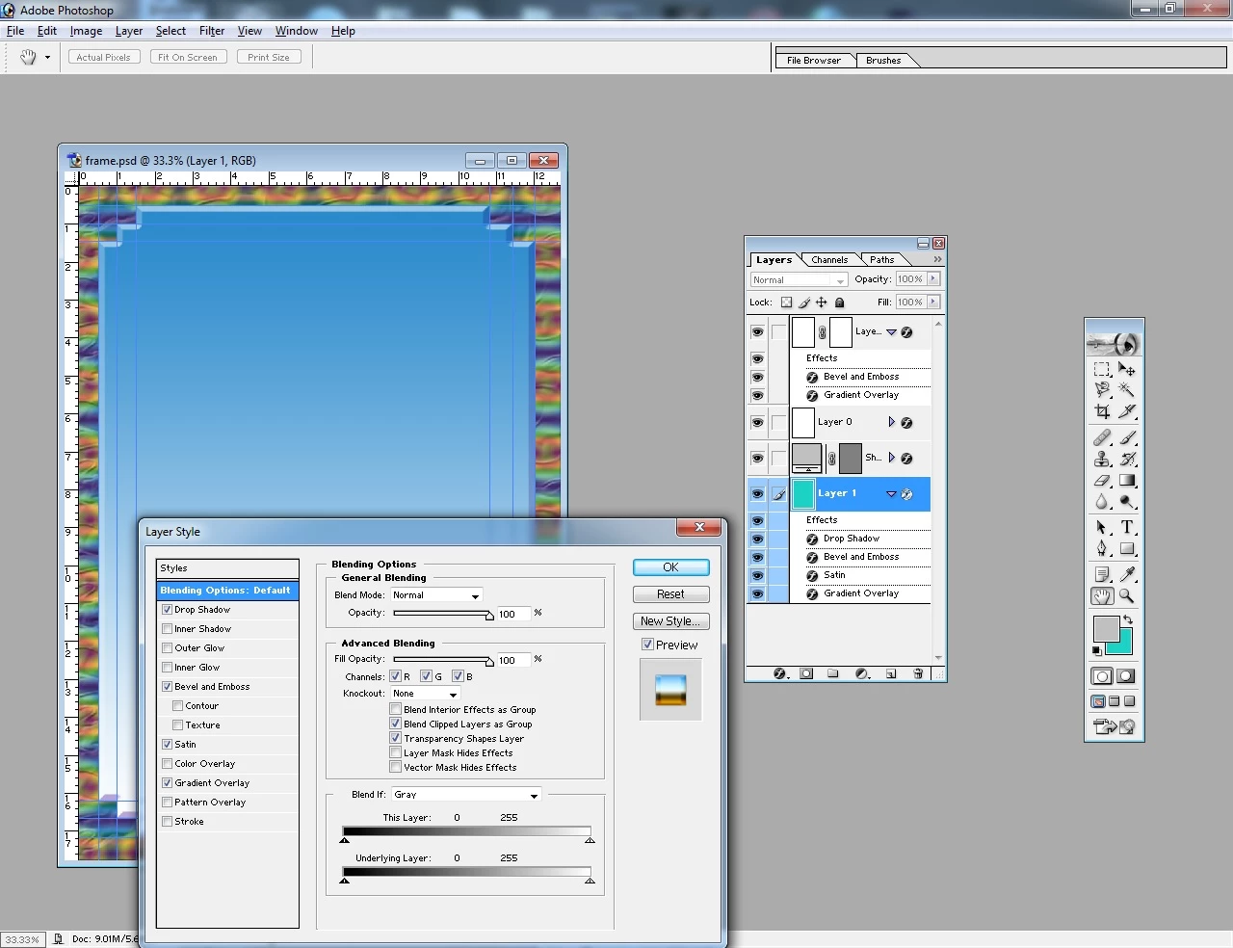The width and height of the screenshot is (1233, 948).
Task: Click the Actual Pixels button
Action: [103, 57]
